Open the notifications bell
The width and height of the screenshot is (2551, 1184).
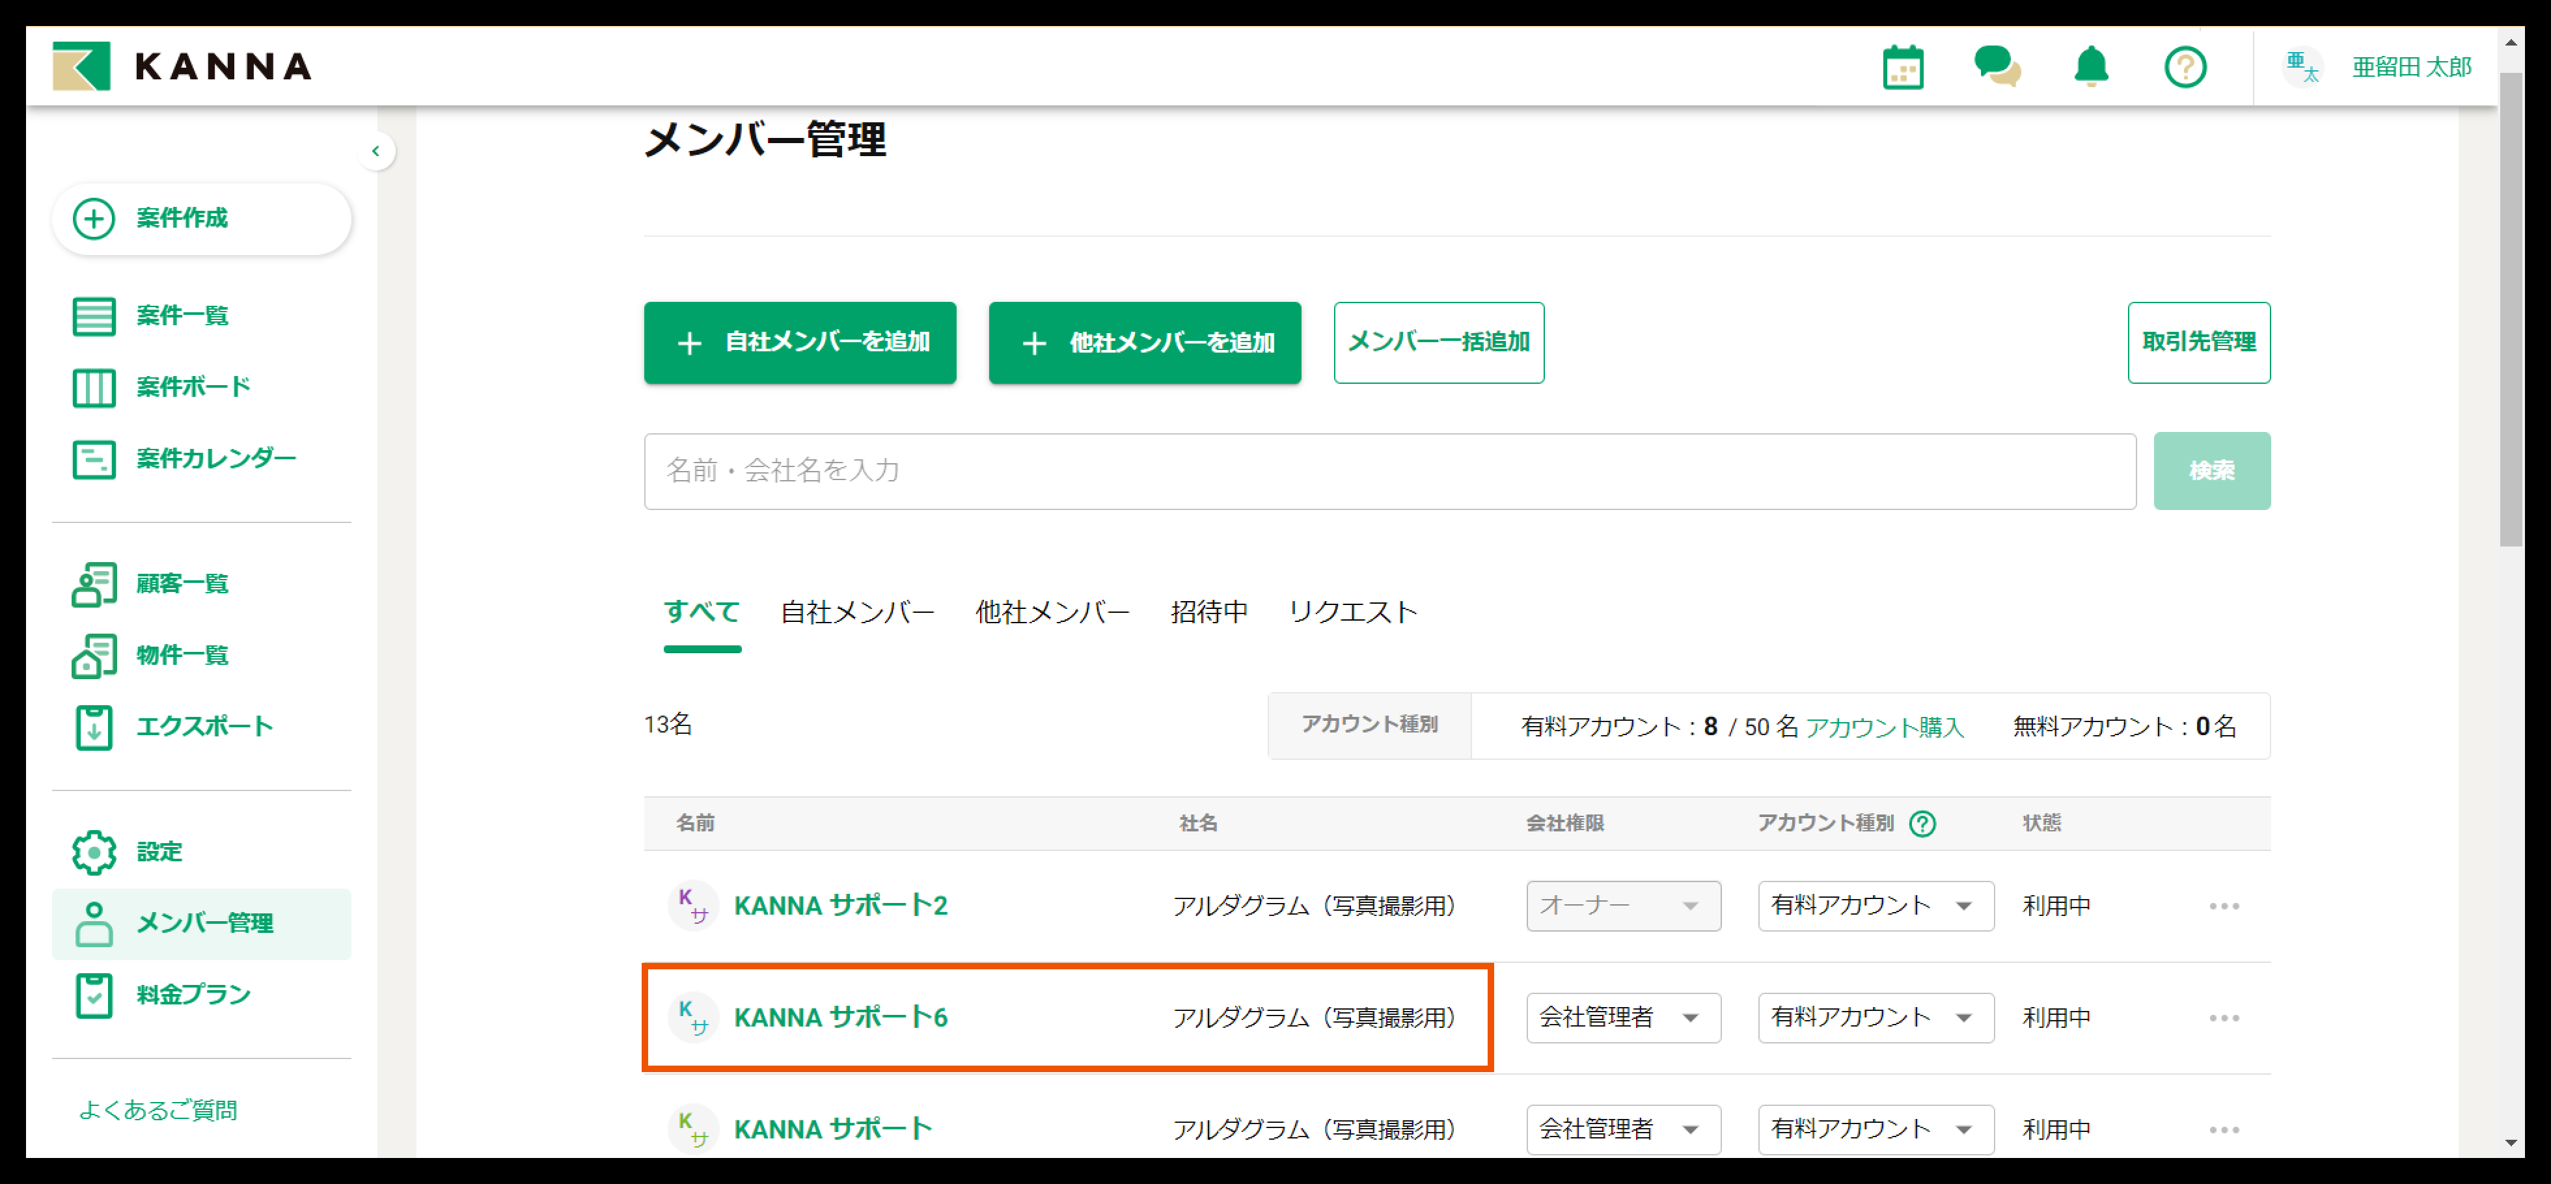pos(2090,67)
